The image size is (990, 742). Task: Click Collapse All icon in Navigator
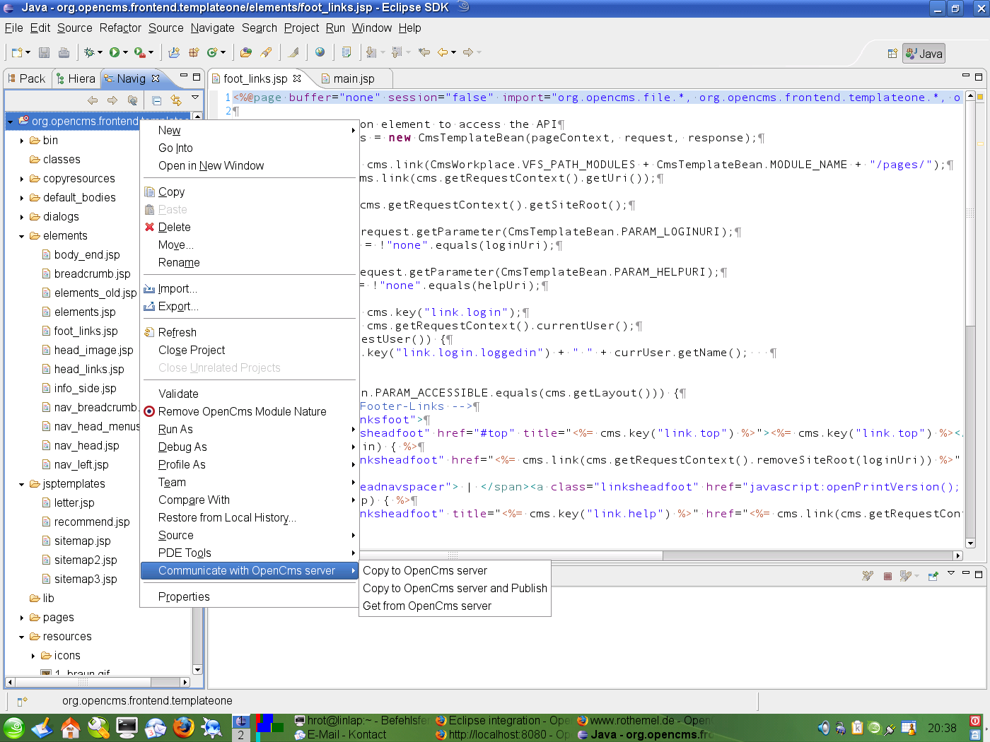click(157, 100)
